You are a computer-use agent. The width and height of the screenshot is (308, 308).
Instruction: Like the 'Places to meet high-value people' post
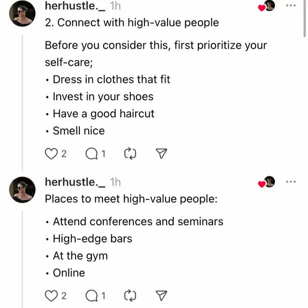pos(51,296)
